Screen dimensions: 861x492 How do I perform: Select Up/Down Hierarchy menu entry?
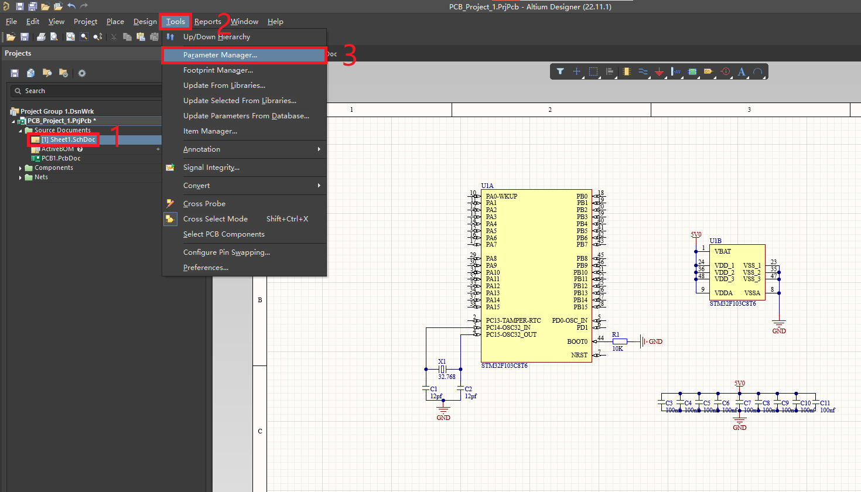point(244,37)
